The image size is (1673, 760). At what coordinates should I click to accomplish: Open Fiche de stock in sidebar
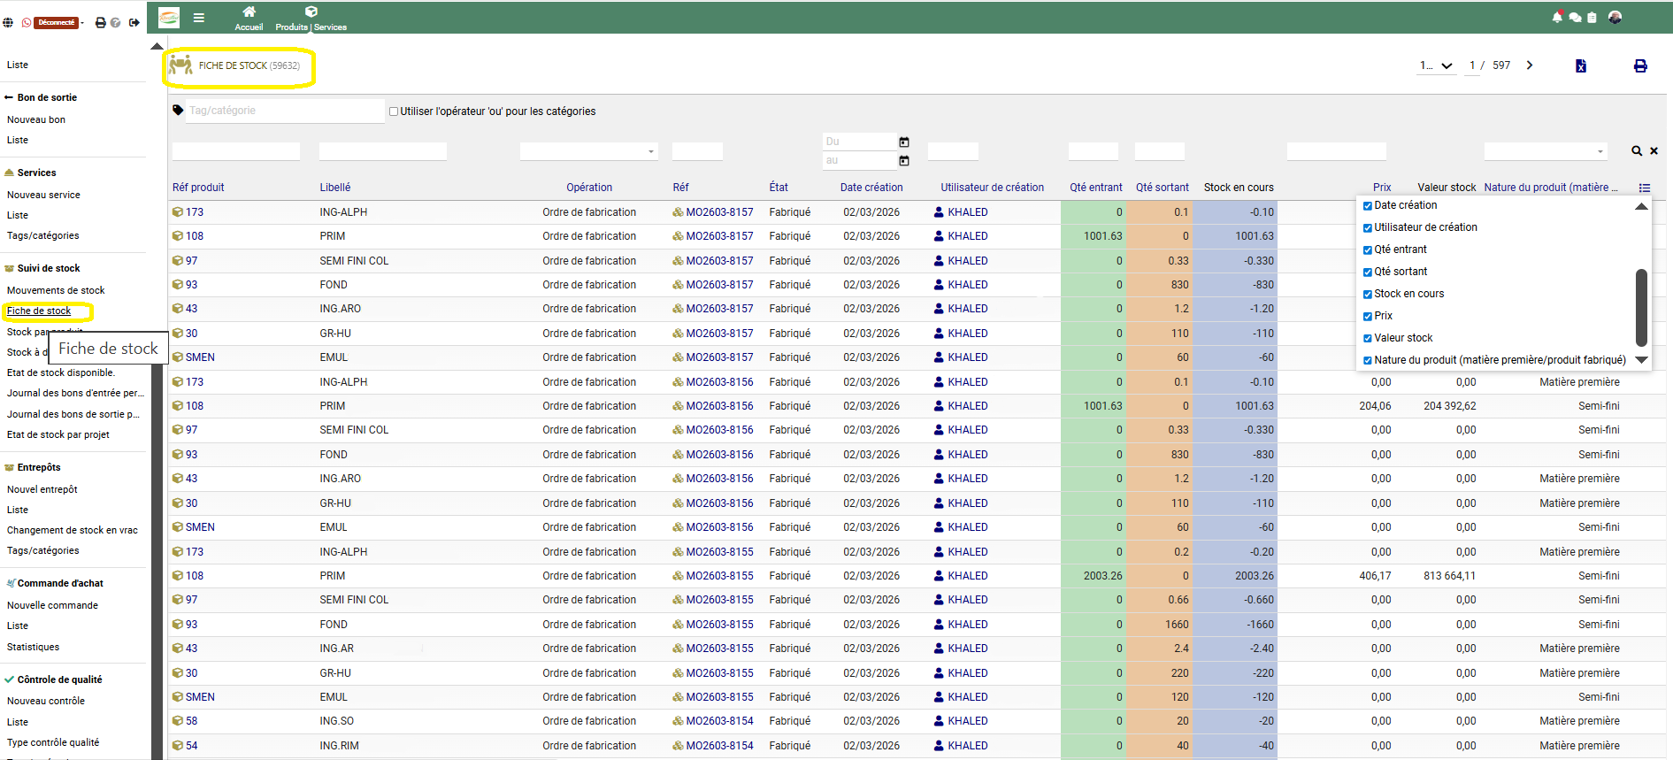[x=39, y=311]
